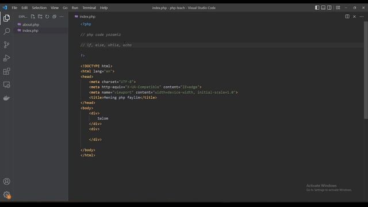
Task: Click the PHP closing ?> tag
Action: click(82, 55)
